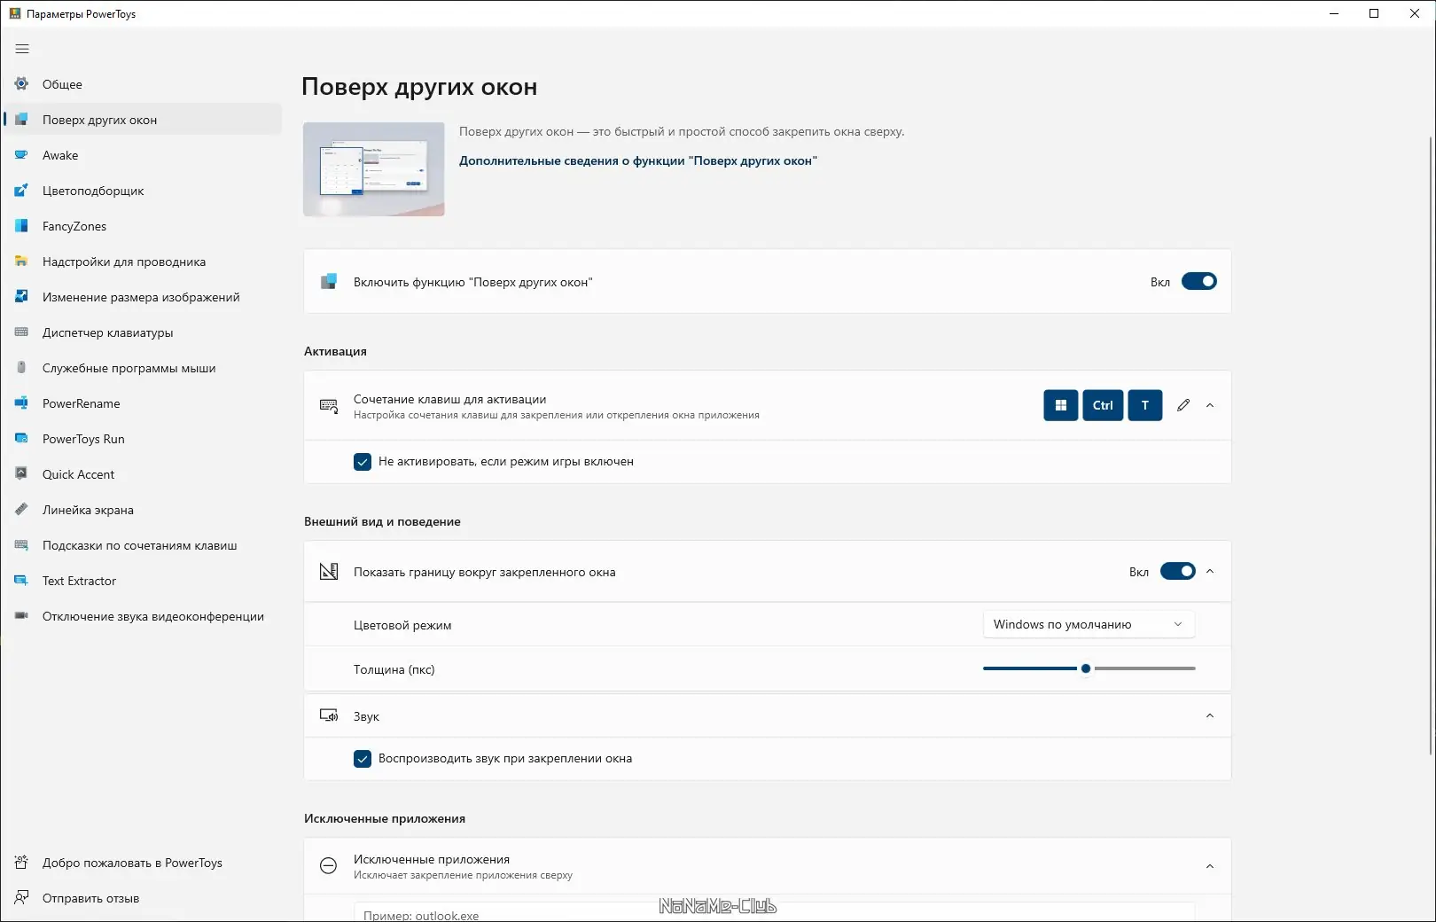The width and height of the screenshot is (1436, 922).
Task: Open Дополнительные сведения о функции link
Action: click(637, 160)
